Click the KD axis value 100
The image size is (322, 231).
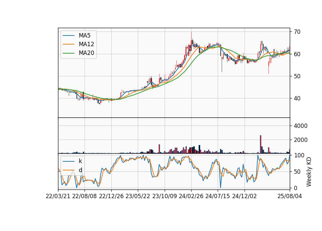pos(299,155)
